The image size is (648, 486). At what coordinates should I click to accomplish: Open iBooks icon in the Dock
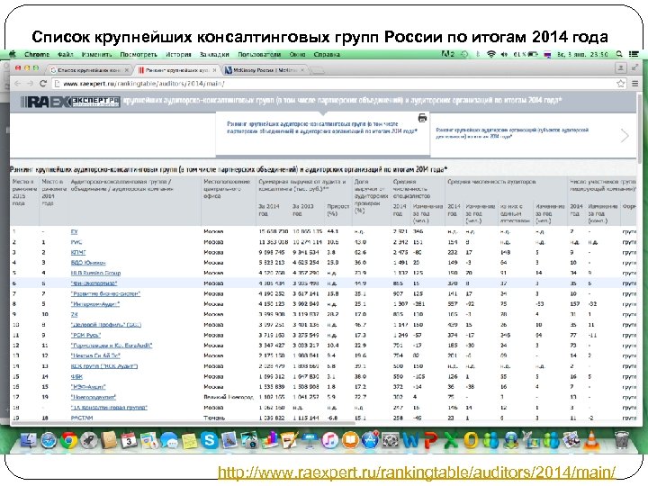349,440
